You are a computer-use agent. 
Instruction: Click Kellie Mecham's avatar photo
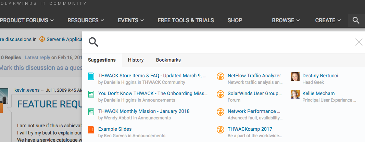[295, 94]
